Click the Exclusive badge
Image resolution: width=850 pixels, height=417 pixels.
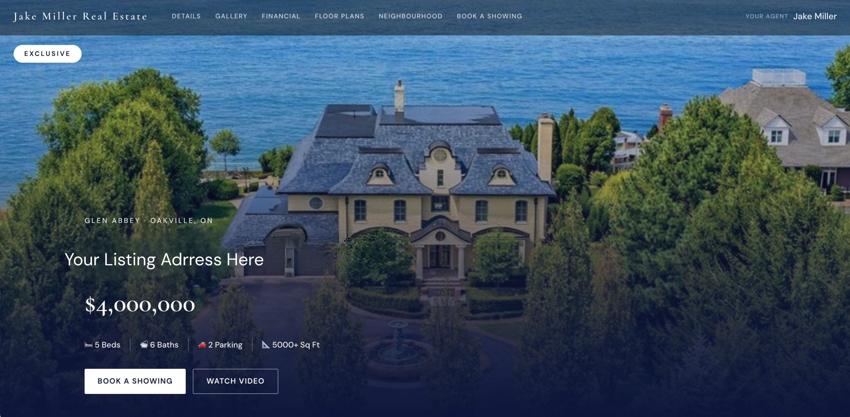coord(48,54)
